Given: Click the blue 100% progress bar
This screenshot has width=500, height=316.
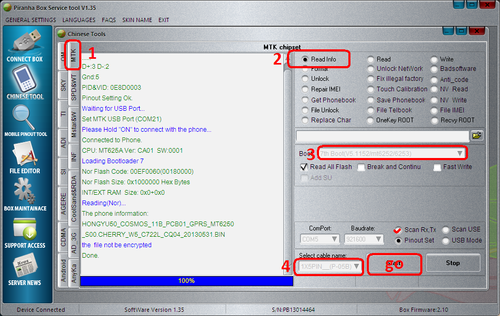Looking at the screenshot, I should 186,281.
